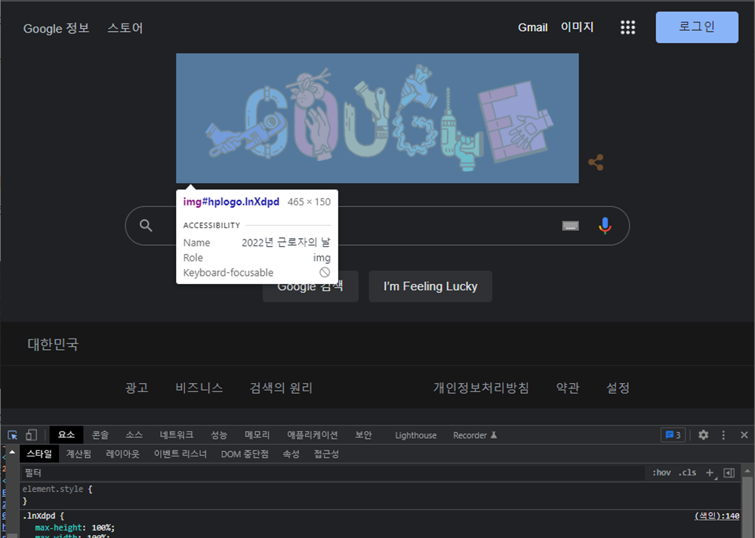Select the 계산됨 subtab
This screenshot has width=755, height=538.
(x=79, y=453)
